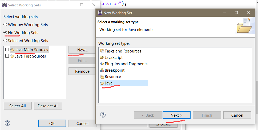Check the Java Test Sources checkbox
The height and width of the screenshot is (130, 258).
(7, 56)
